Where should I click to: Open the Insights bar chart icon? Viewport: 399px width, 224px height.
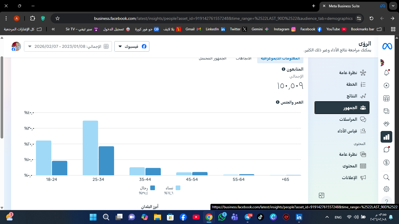(x=386, y=137)
